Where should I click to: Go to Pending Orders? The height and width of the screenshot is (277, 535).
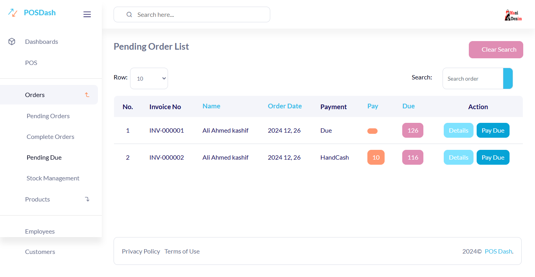pos(48,116)
